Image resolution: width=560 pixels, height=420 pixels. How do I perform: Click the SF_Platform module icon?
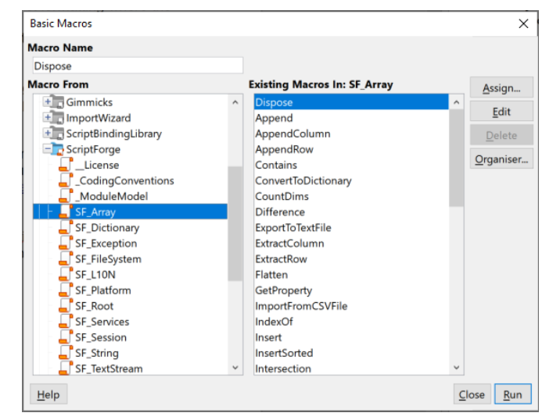coord(66,290)
